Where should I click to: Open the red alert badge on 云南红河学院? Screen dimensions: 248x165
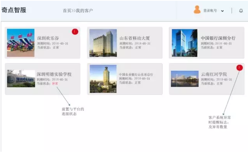pos(239,68)
